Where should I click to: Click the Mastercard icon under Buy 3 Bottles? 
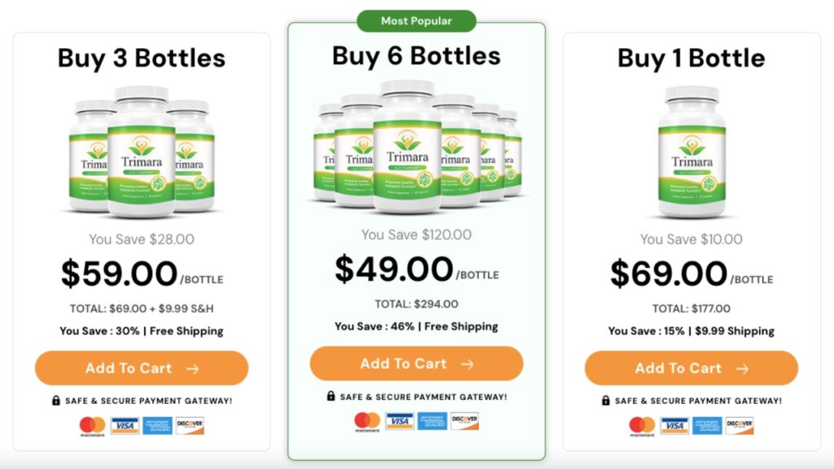(x=92, y=424)
